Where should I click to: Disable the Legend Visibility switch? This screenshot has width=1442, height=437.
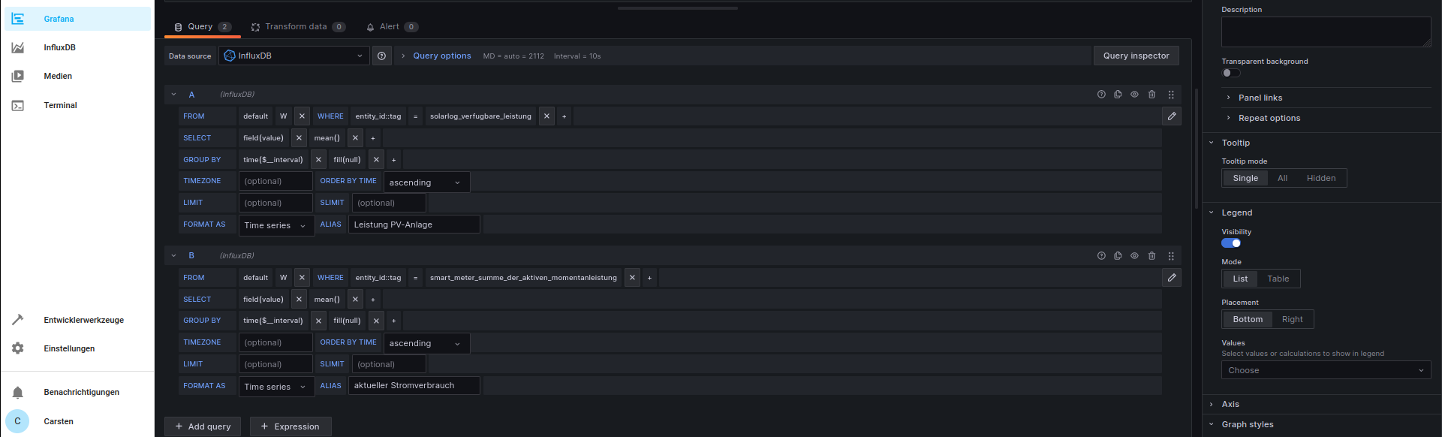click(1230, 243)
